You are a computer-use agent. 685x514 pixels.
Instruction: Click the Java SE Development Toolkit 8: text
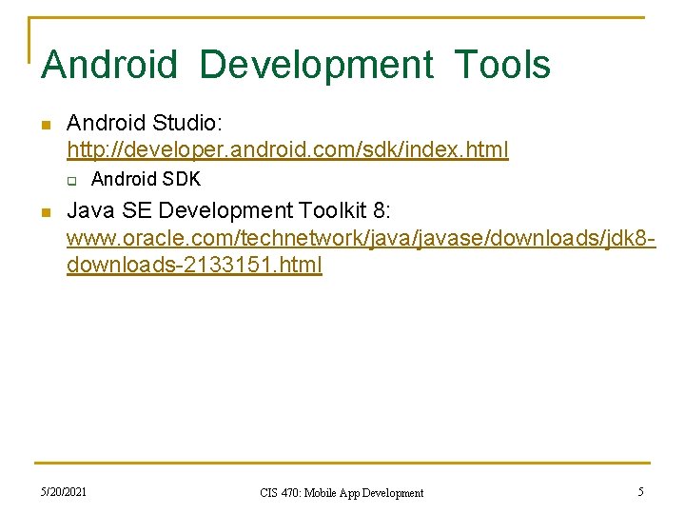(228, 210)
